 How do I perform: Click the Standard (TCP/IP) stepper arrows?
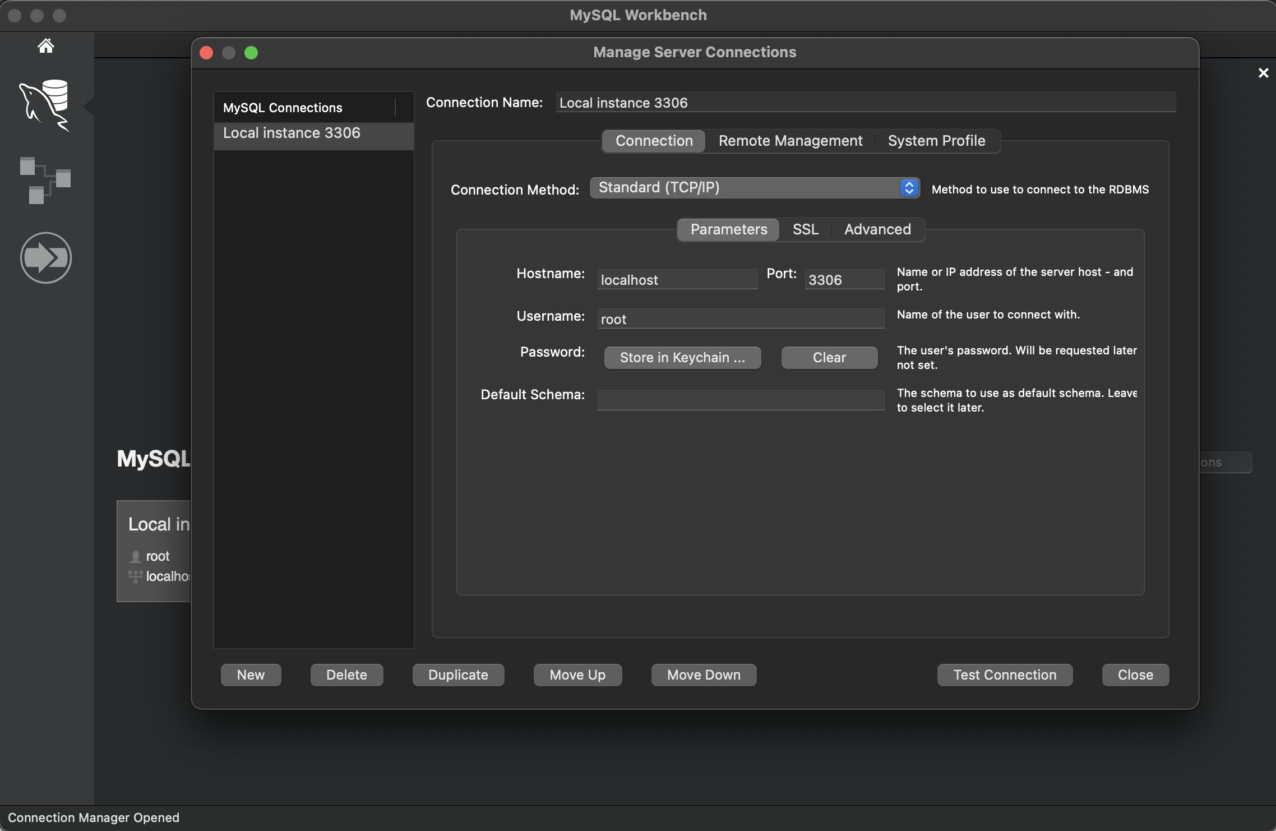pos(909,188)
